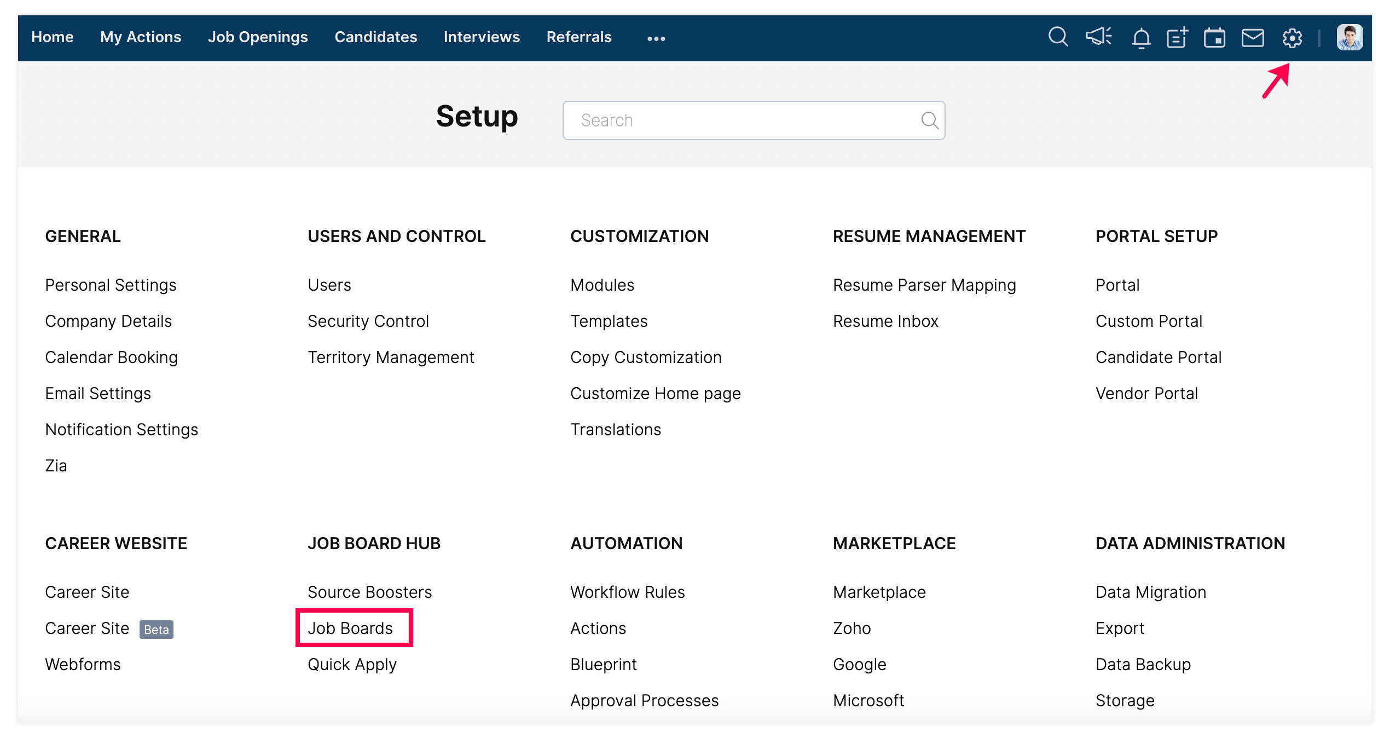The image size is (1390, 738).
Task: Click the magnifier inside Setup search box
Action: (x=929, y=120)
